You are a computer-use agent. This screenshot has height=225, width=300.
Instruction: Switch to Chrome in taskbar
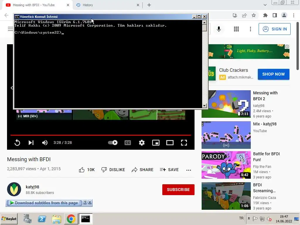point(71,219)
